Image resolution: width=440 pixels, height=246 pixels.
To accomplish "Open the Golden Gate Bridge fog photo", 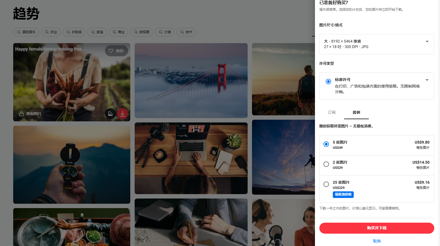I will [x=191, y=80].
